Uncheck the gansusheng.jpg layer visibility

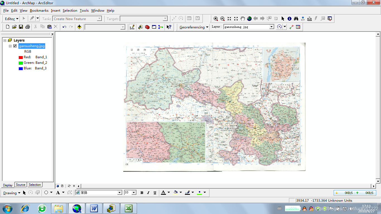pyautogui.click(x=15, y=46)
